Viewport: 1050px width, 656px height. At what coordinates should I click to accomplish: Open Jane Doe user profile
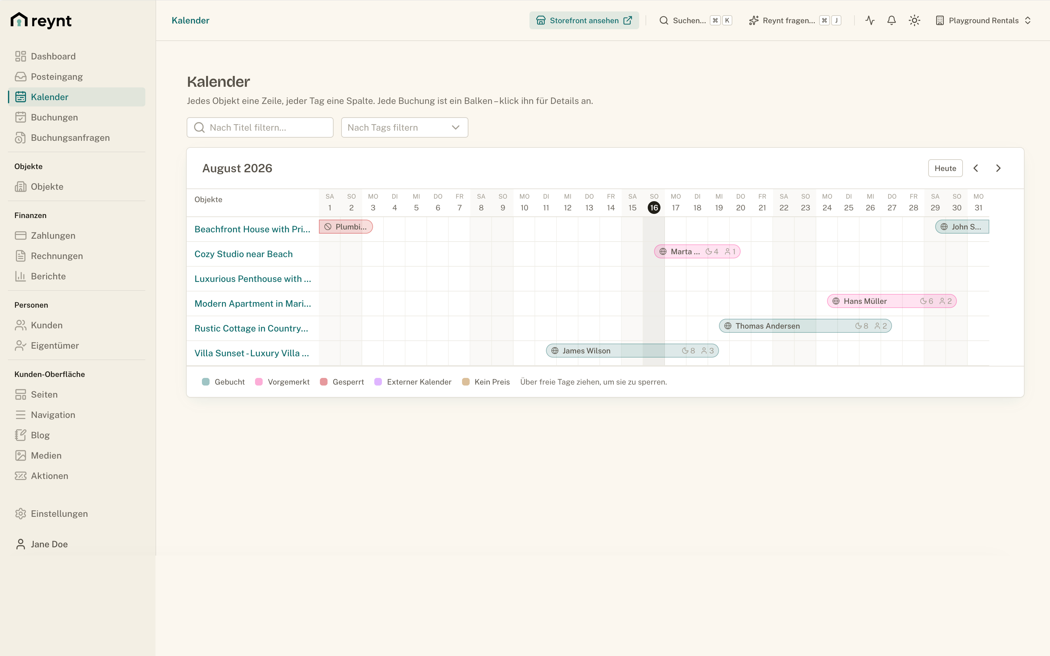[76, 544]
